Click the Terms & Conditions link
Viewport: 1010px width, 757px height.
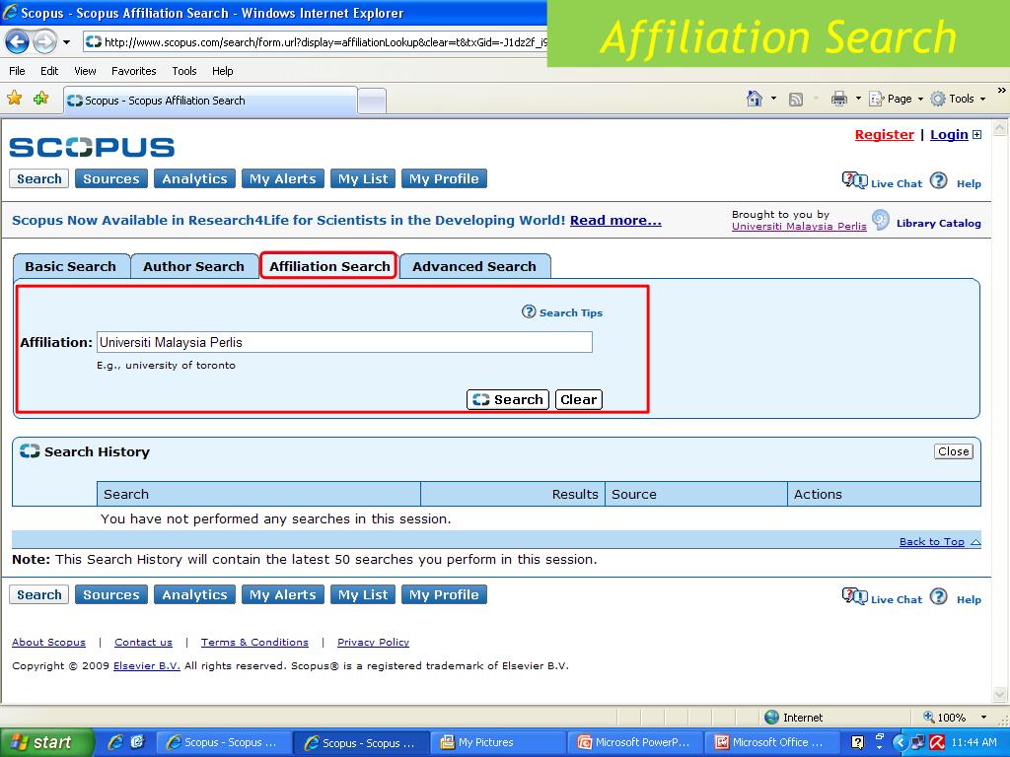click(254, 643)
